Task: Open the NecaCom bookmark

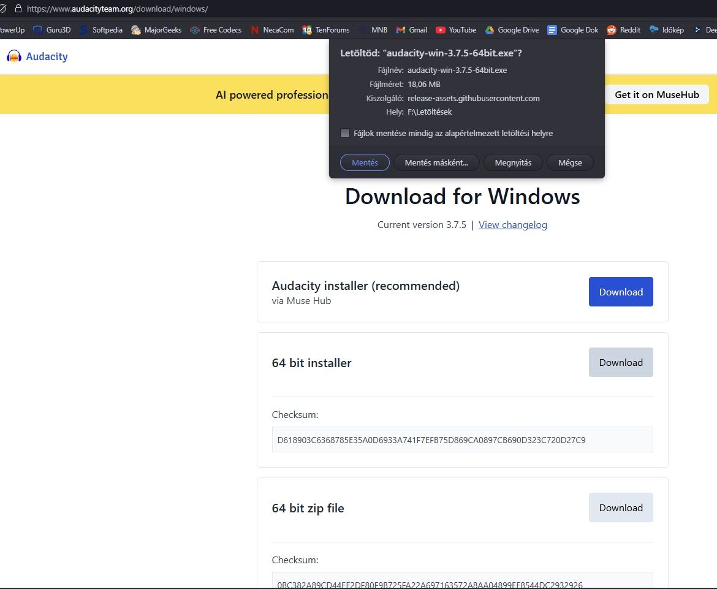Action: point(272,29)
